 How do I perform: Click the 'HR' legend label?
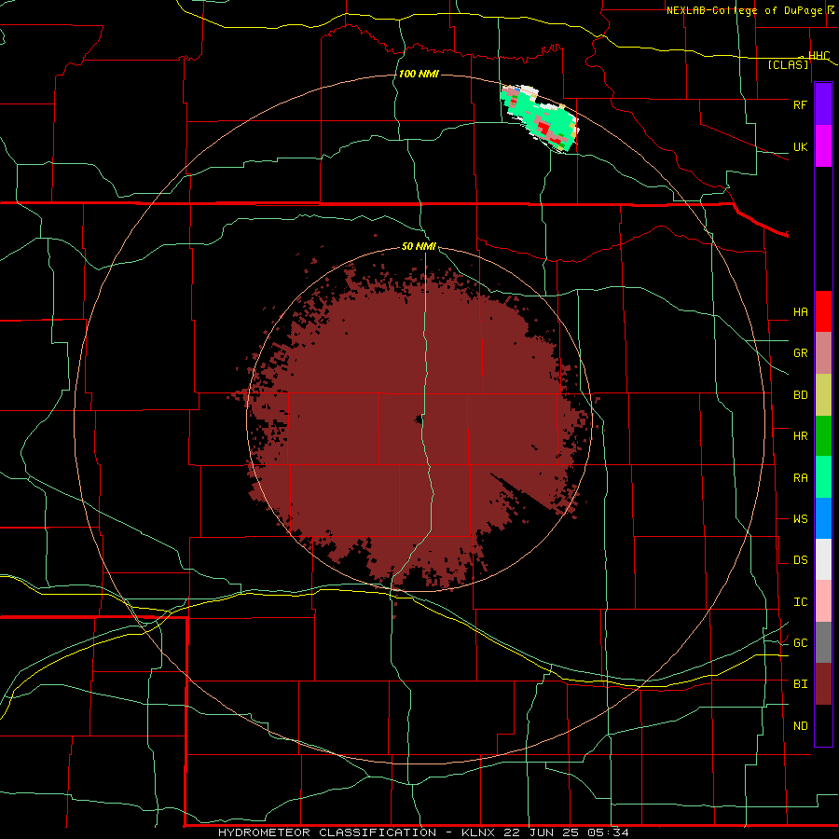pos(800,436)
